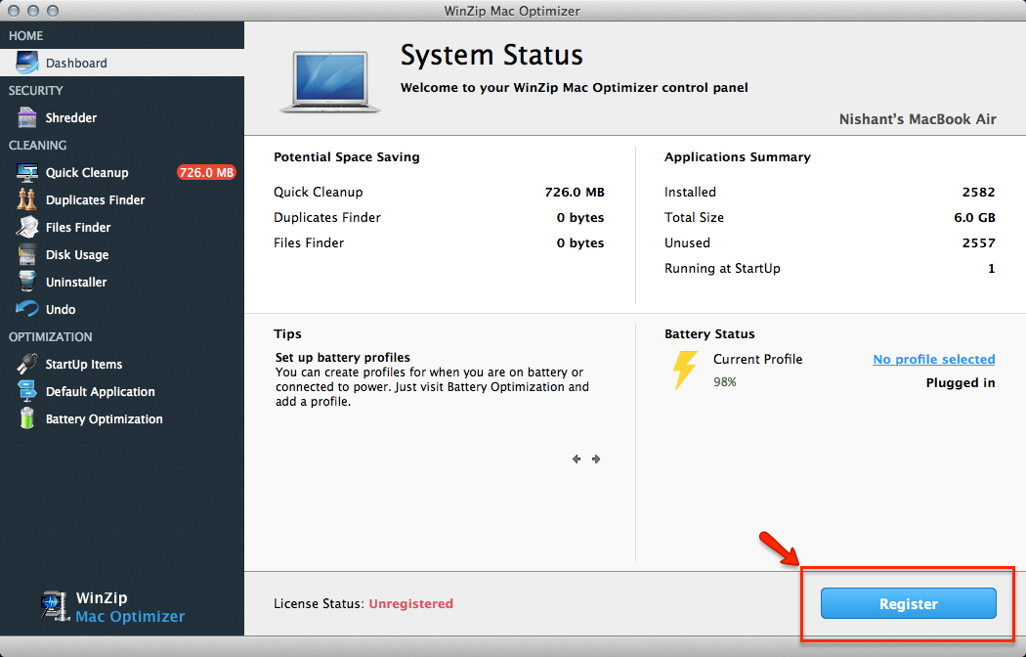Viewport: 1026px width, 657px height.
Task: Click the Shredder icon in sidebar
Action: 27,118
